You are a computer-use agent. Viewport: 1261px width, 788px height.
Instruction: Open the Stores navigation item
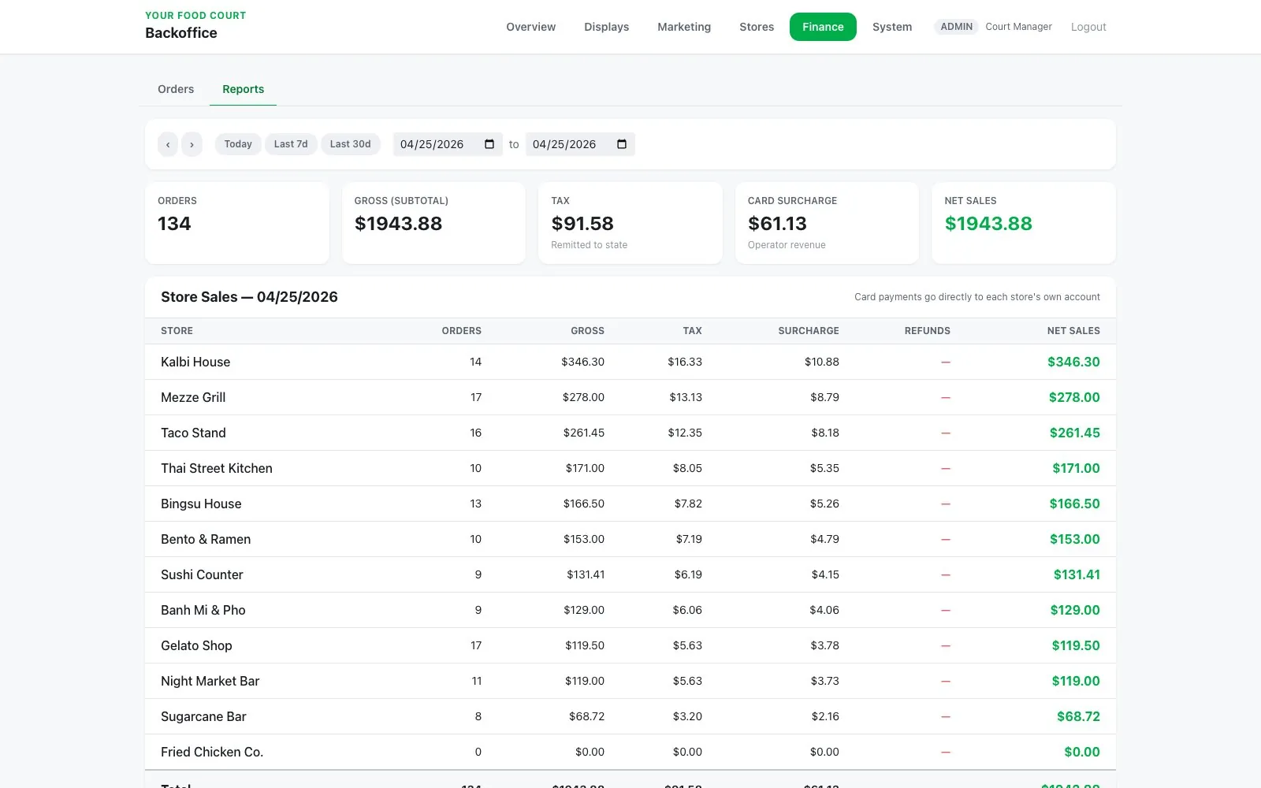click(757, 27)
